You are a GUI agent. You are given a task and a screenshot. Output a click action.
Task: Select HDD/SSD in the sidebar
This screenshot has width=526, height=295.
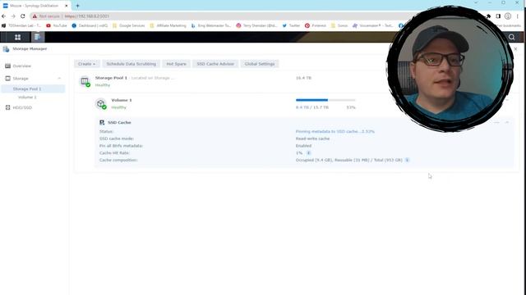[x=22, y=107]
